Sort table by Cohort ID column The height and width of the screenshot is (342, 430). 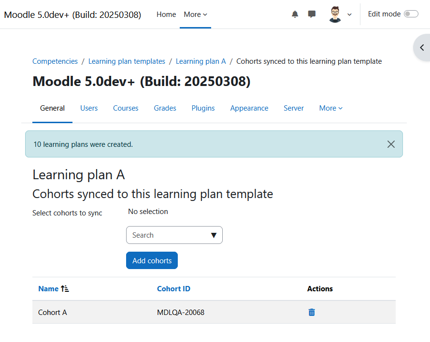click(173, 288)
